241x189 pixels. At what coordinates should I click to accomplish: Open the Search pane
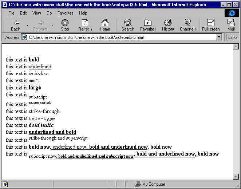[128, 25]
